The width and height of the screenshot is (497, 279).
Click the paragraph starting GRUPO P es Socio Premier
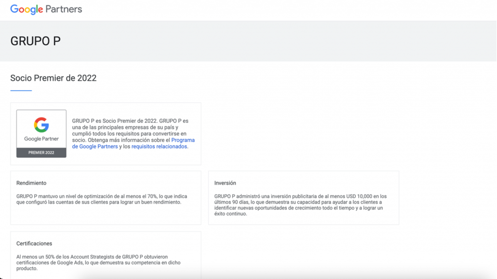133,133
